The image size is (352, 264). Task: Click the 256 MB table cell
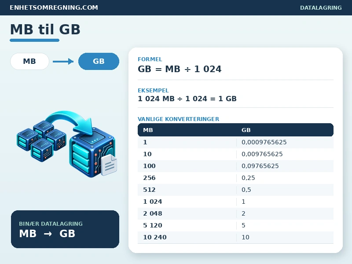[149, 178]
